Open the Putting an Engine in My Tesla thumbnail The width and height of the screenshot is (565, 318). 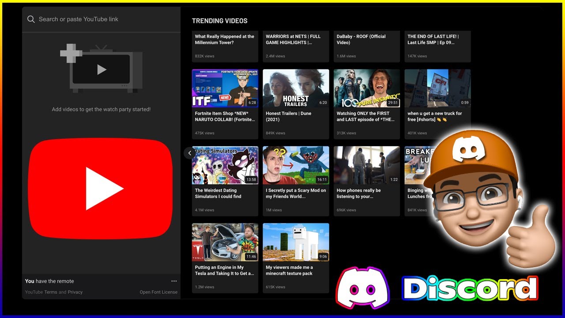(225, 242)
